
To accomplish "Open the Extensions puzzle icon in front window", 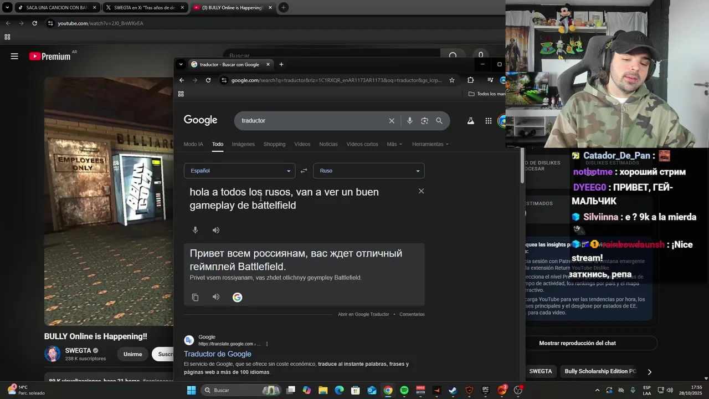I will point(470,80).
